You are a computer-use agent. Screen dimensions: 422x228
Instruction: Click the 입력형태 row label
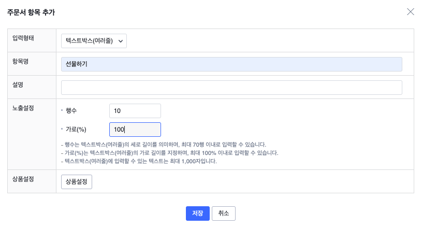click(23, 38)
